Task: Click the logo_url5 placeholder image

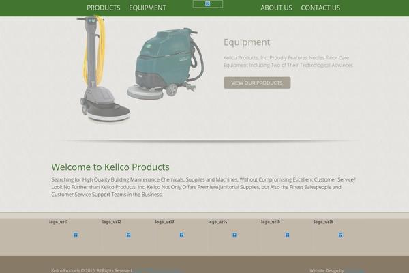Action: pos(287,235)
